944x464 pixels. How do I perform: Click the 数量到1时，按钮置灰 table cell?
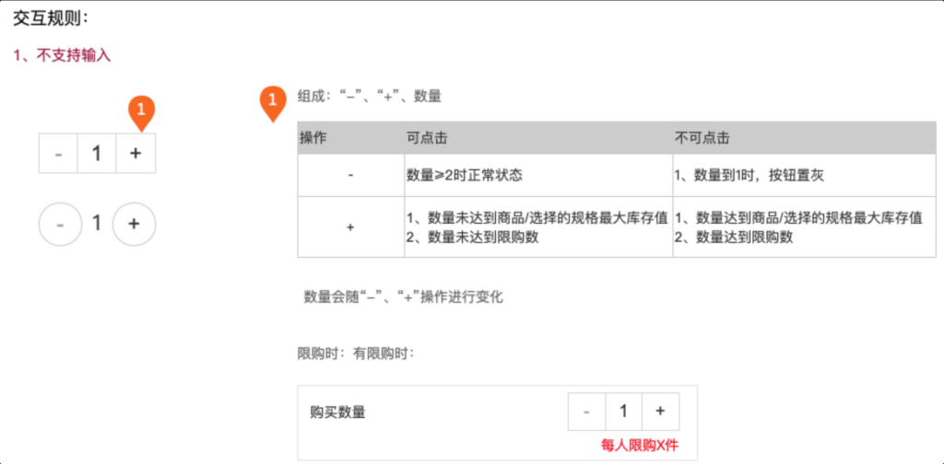click(754, 175)
